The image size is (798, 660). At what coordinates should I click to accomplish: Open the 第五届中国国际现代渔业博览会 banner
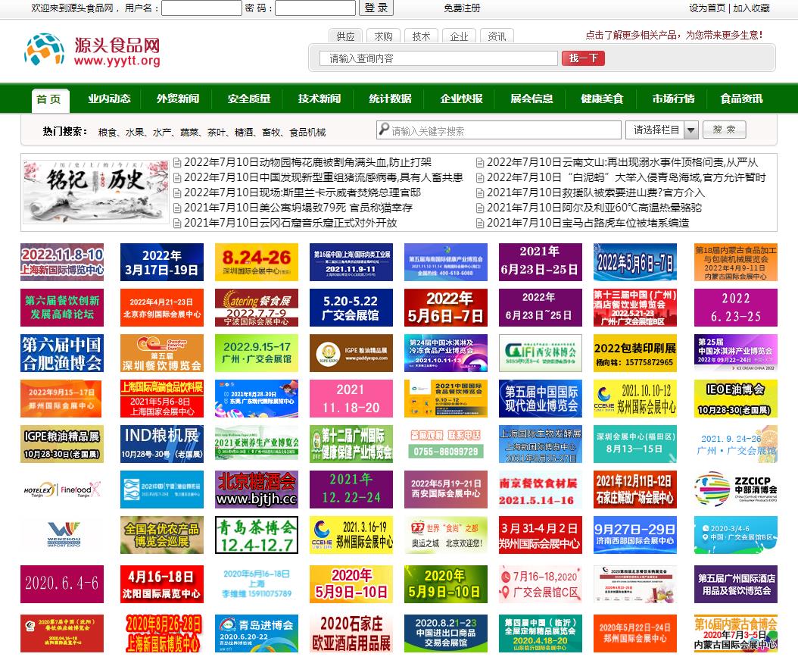[x=541, y=399]
